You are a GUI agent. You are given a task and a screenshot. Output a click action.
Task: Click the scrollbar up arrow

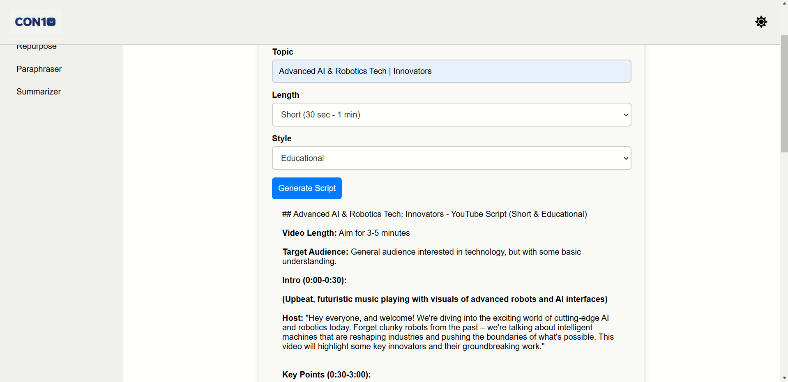(x=784, y=3)
